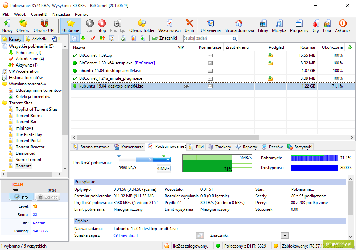Click the Service button in the user panel
The width and height of the screenshot is (356, 250).
click(48, 197)
